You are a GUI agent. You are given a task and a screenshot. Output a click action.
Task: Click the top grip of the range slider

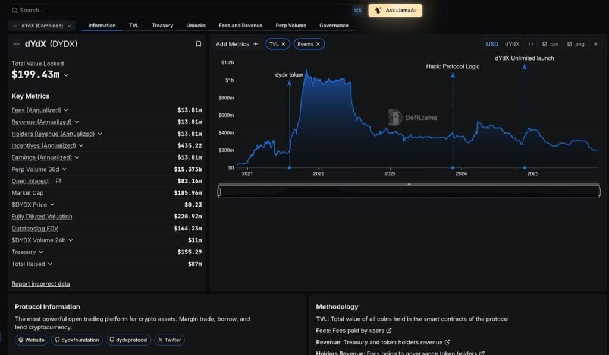409,185
